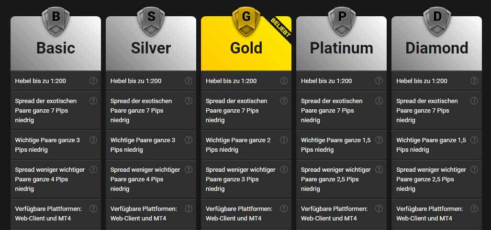Open help icon for Platinum Wichtige Paare 1,5 Pips
This screenshot has height=230, width=491.
[379, 140]
